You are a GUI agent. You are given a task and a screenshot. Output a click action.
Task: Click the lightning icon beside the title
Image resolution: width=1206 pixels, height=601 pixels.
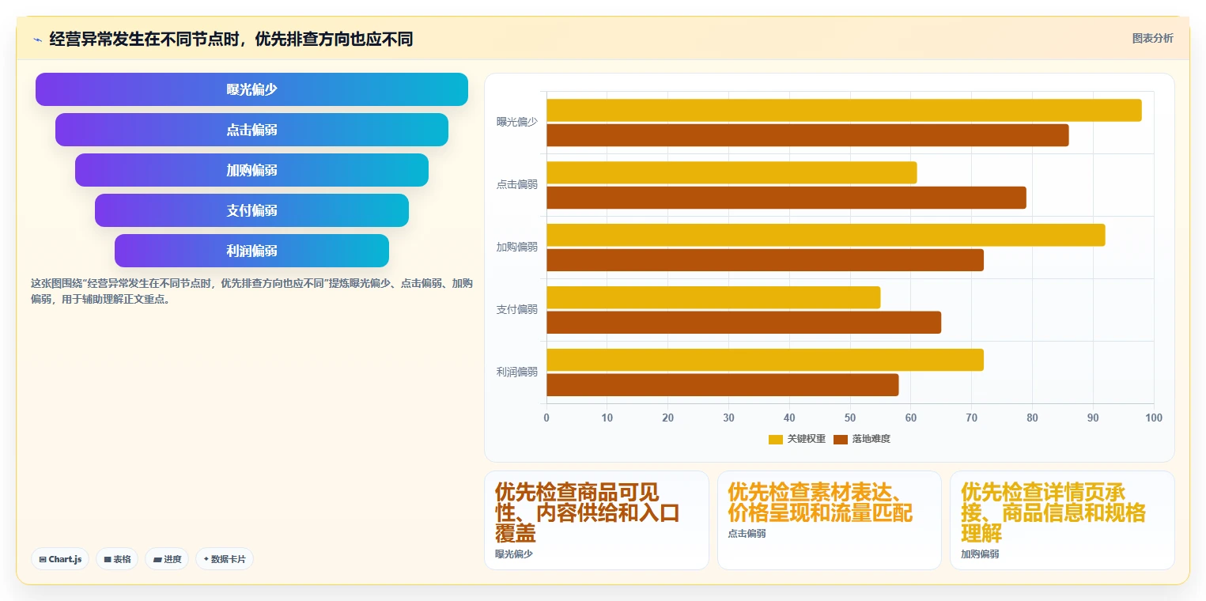(37, 40)
